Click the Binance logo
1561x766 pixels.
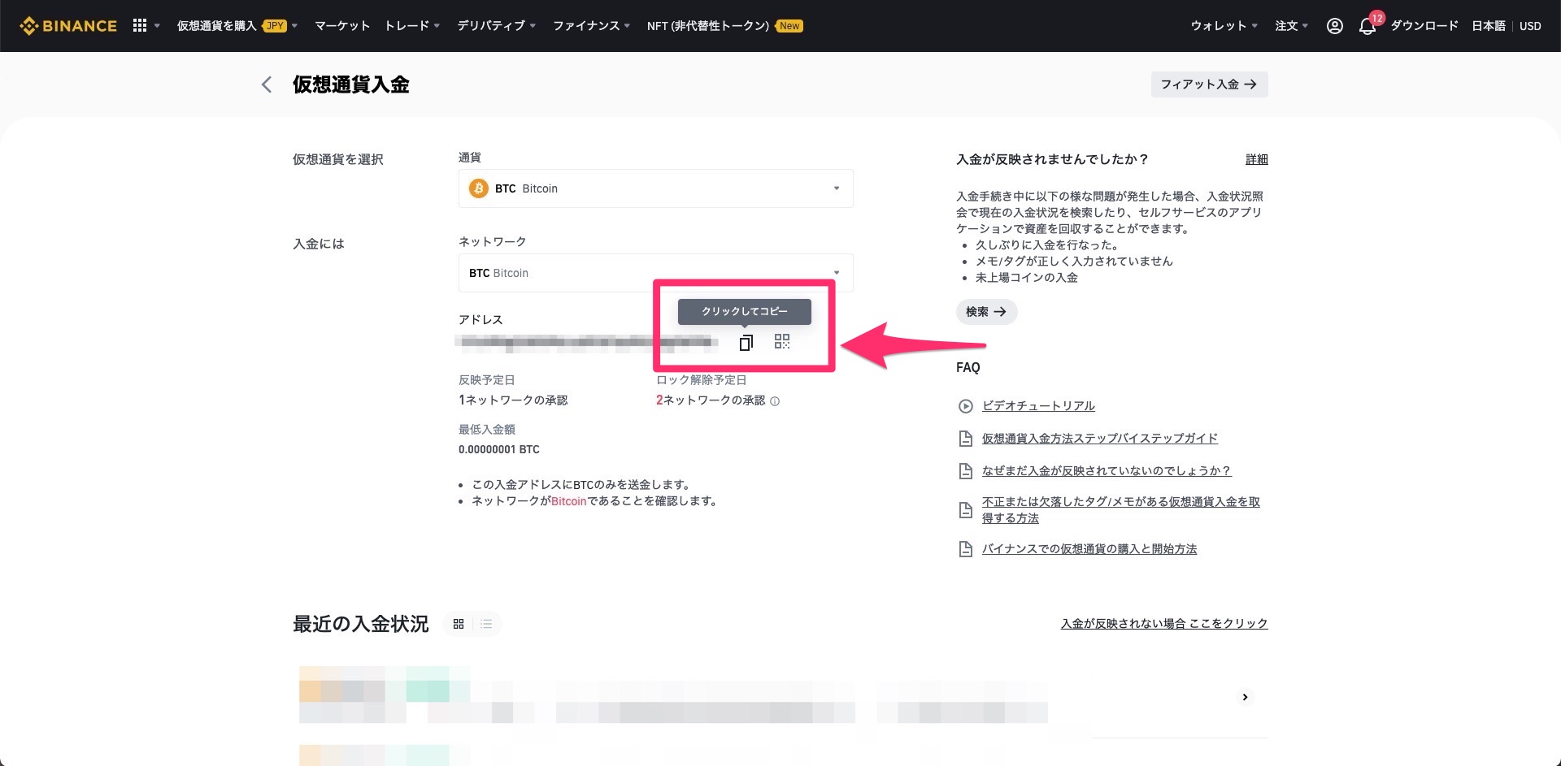68,26
